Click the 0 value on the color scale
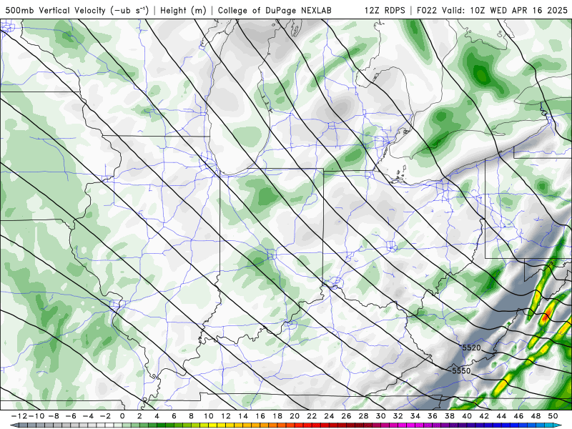This screenshot has height=429, width=572. click(122, 416)
